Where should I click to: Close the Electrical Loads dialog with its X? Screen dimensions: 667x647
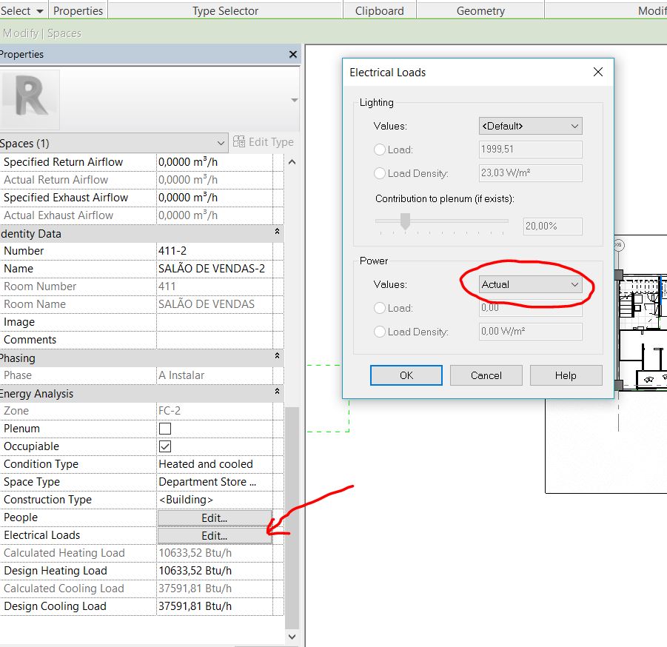click(x=598, y=72)
